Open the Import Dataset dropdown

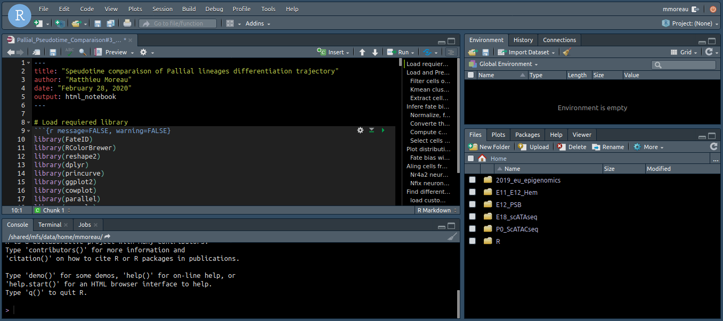526,52
